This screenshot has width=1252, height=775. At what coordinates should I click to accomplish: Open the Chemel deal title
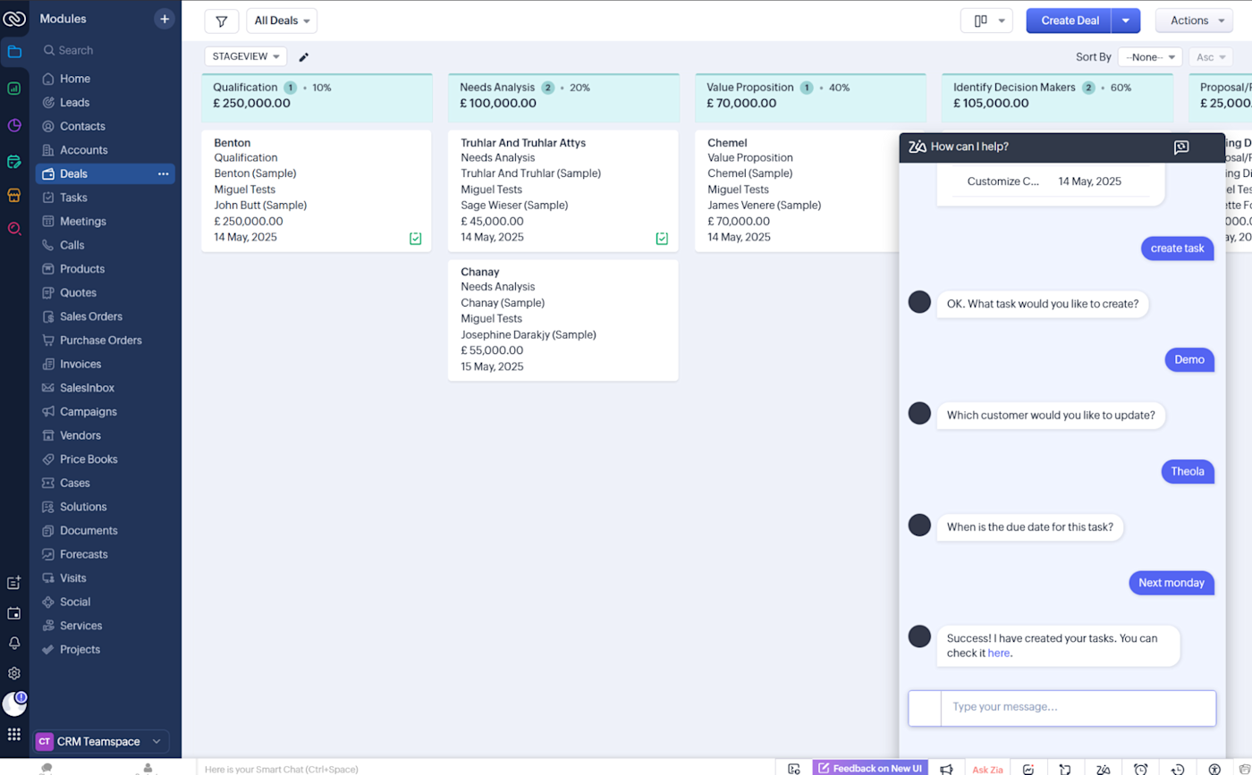click(x=727, y=143)
